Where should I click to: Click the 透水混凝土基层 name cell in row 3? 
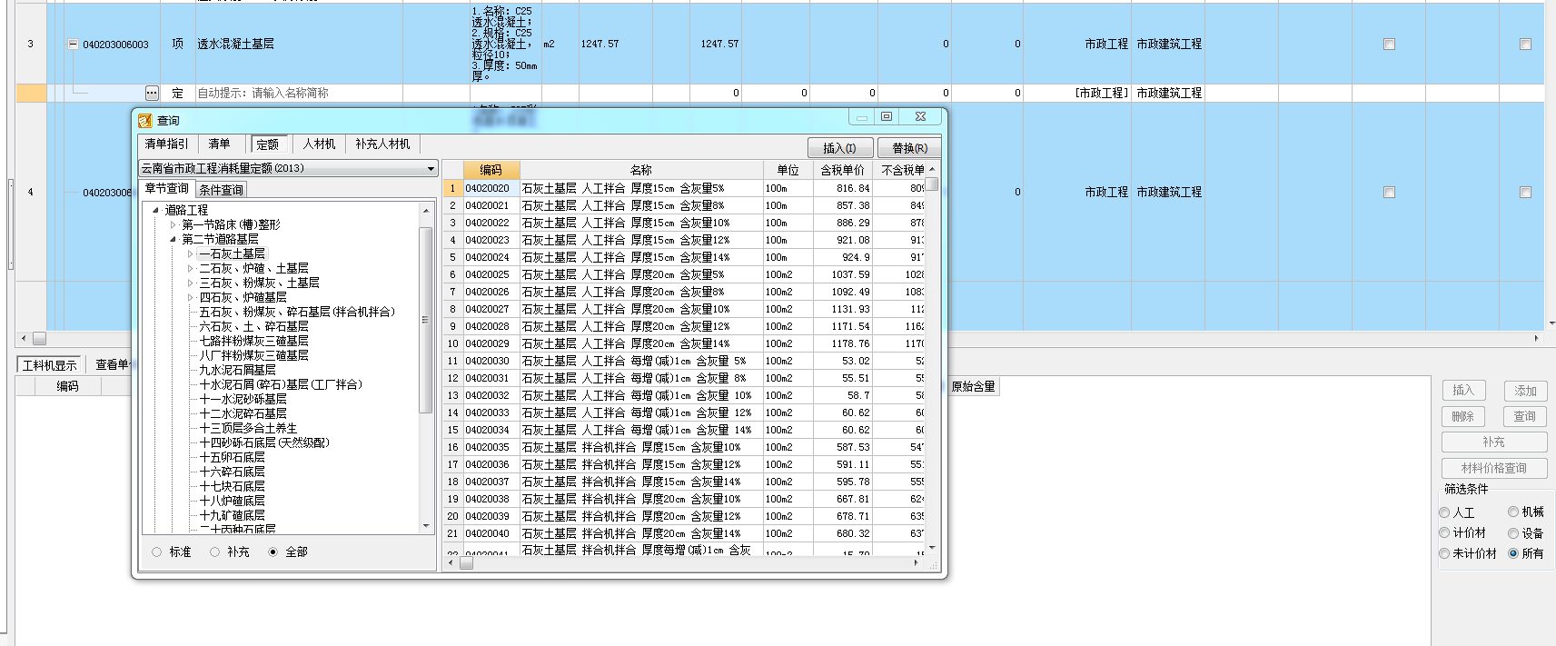click(x=300, y=44)
